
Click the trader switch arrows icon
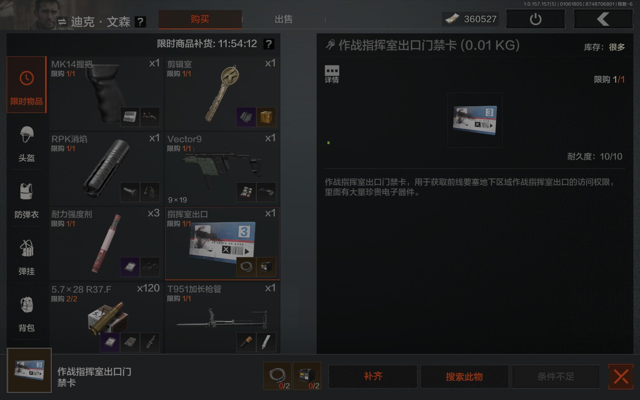62,21
